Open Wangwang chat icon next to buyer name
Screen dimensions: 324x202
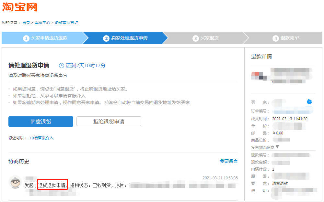tap(310, 101)
